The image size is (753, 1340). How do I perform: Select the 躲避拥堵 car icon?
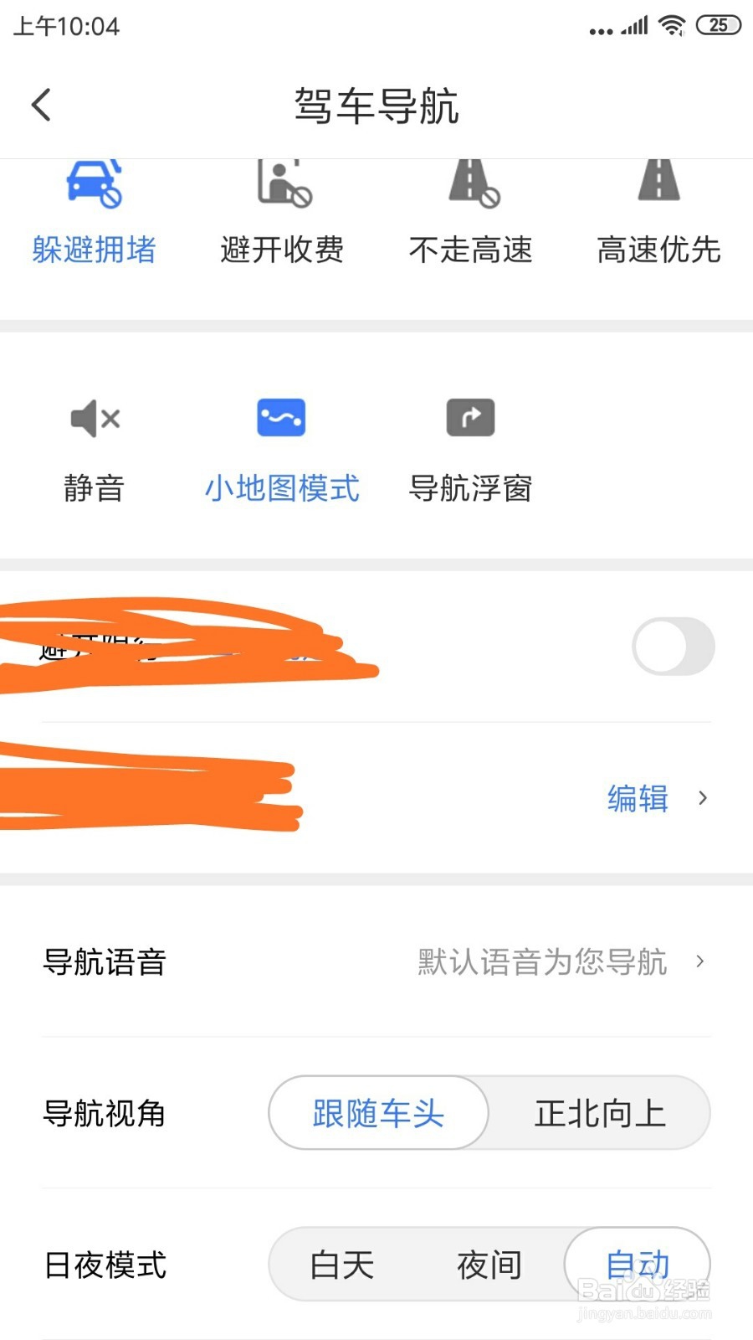click(x=94, y=184)
